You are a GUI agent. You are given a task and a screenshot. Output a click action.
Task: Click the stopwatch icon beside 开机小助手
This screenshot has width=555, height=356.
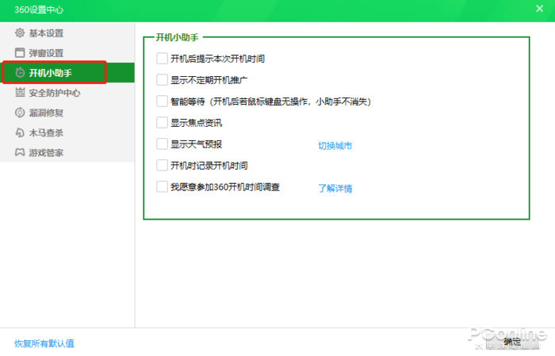(x=20, y=72)
